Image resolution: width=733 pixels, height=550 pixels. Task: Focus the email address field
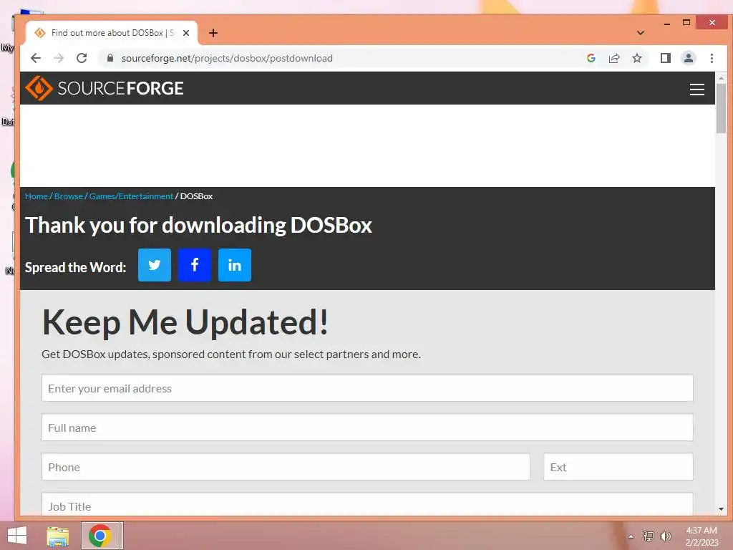367,388
